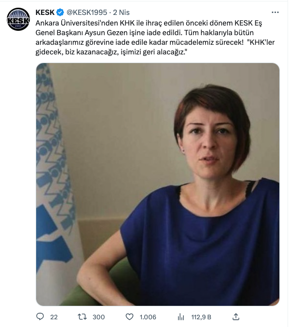Click the like count 1.006
The width and height of the screenshot is (289, 327).
(x=148, y=317)
